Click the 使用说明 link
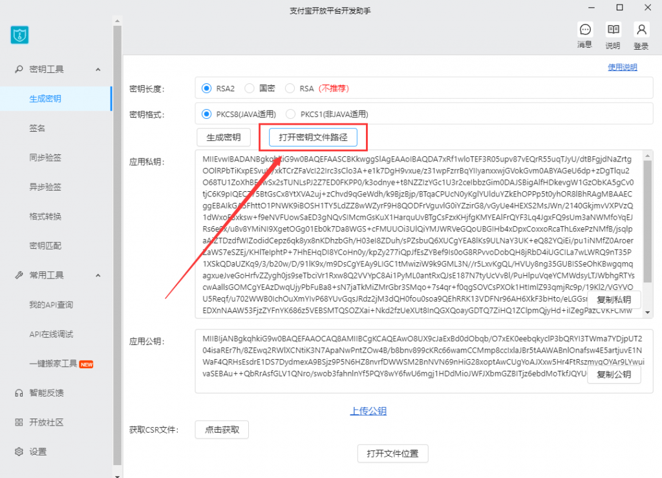Screen dimensions: 662x478 point(623,67)
